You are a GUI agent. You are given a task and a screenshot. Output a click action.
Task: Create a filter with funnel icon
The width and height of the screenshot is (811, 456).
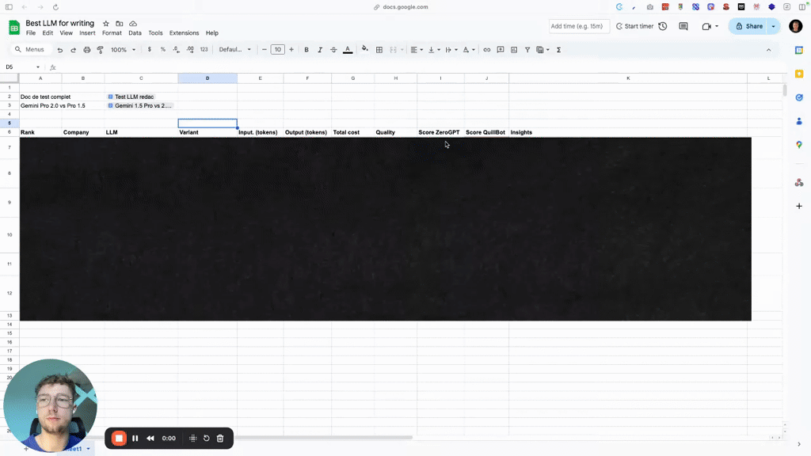(x=527, y=50)
